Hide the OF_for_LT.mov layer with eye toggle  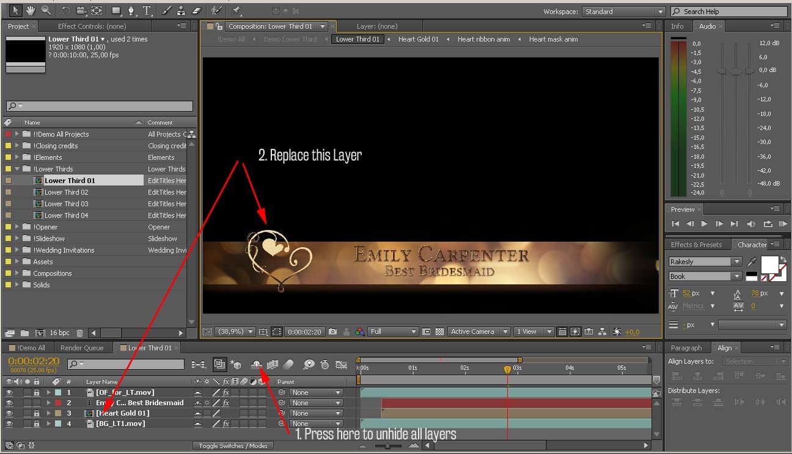click(9, 392)
